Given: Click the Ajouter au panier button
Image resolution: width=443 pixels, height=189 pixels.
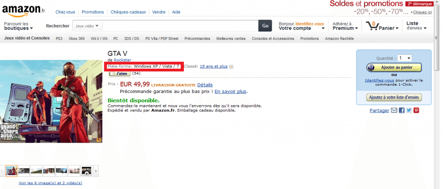Looking at the screenshot, I should click(394, 67).
